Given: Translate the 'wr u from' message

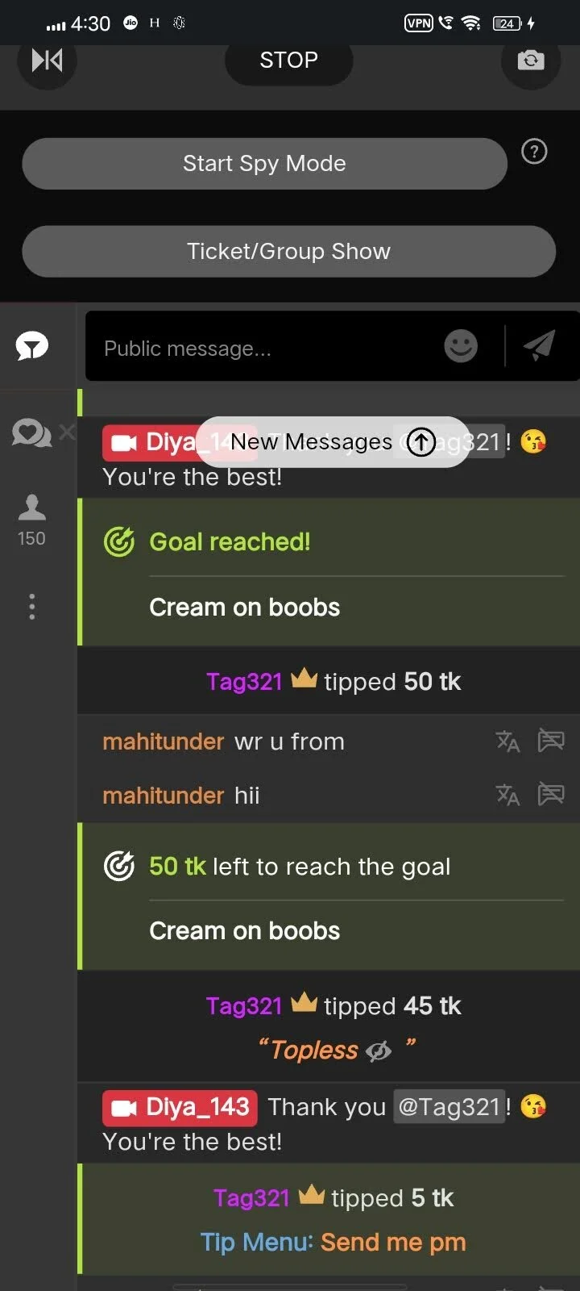Looking at the screenshot, I should point(507,742).
